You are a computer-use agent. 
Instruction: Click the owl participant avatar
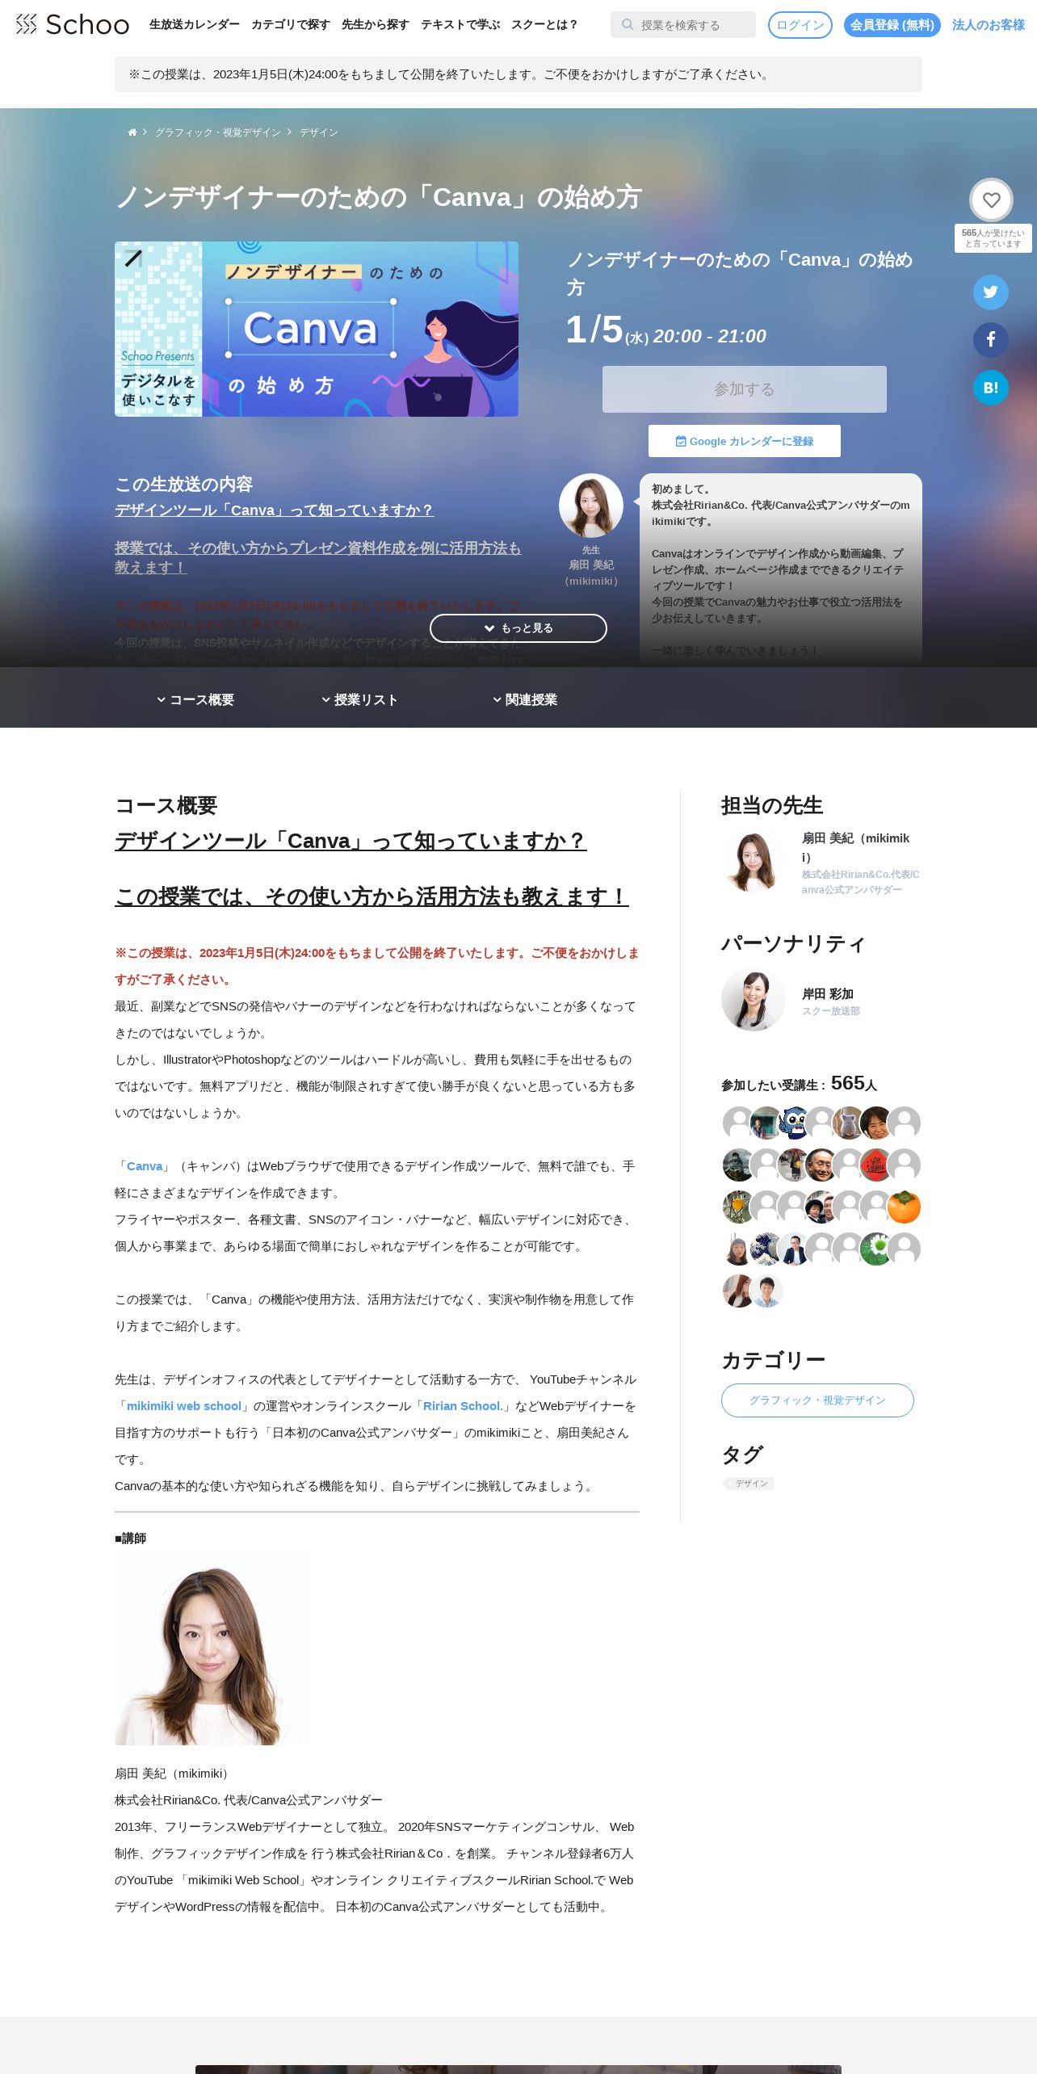pos(794,1123)
